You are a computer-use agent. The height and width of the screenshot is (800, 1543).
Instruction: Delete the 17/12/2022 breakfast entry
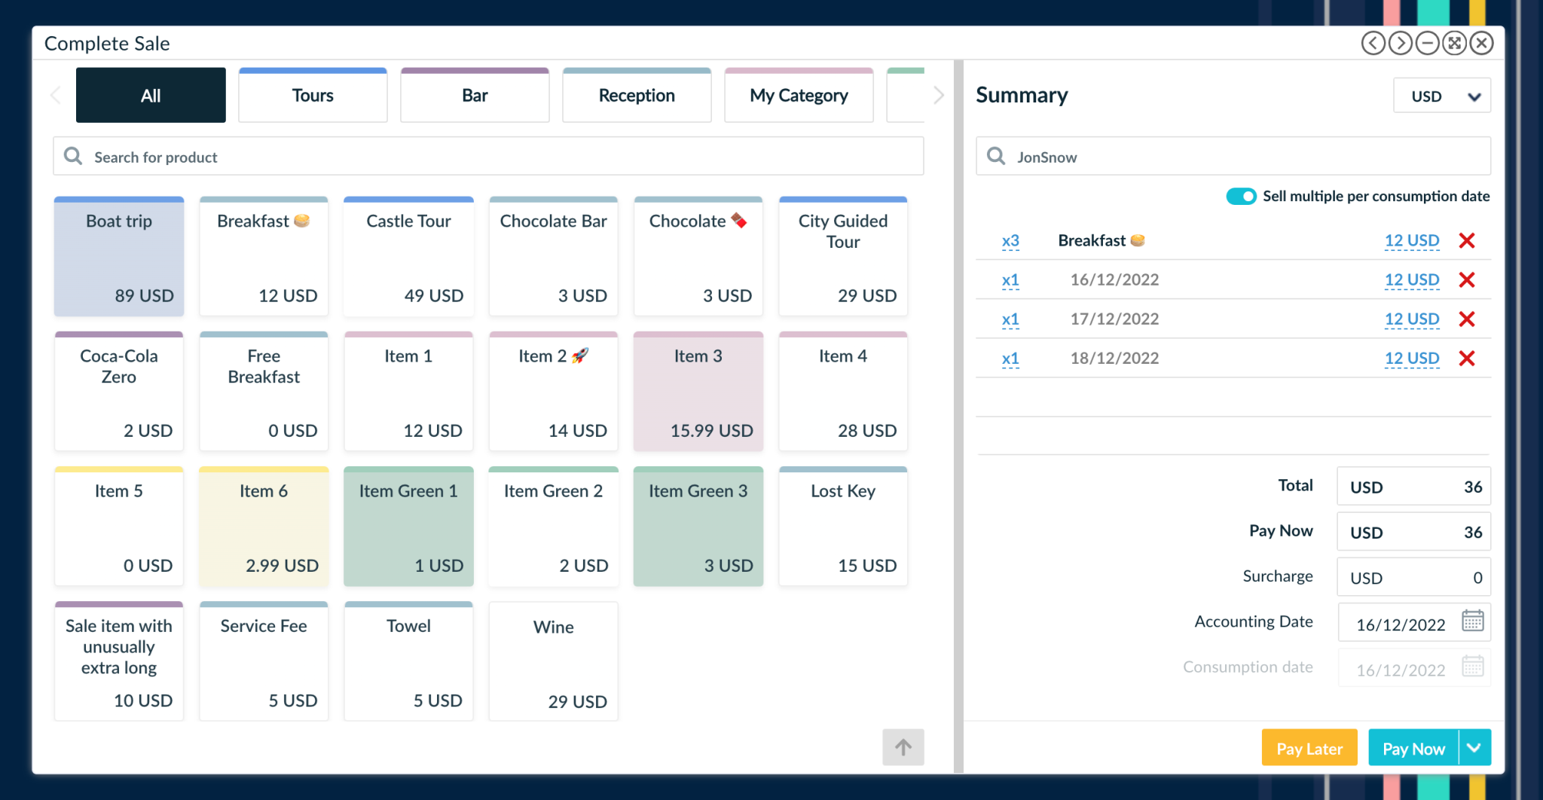click(1468, 319)
